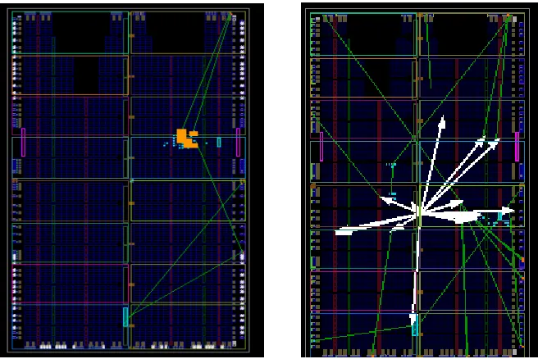Select cyan block at bottom center of right floorplan
The image size is (538, 359).
(x=414, y=325)
